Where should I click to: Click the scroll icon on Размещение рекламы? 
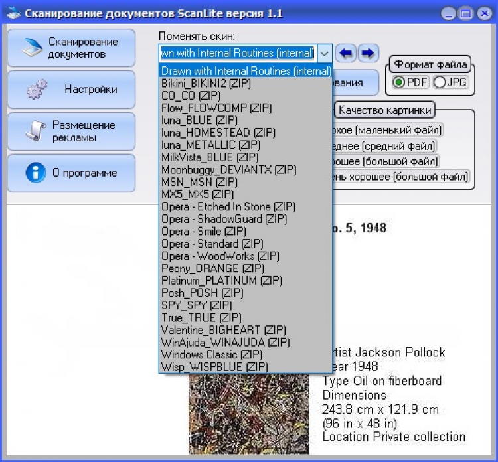tap(35, 131)
